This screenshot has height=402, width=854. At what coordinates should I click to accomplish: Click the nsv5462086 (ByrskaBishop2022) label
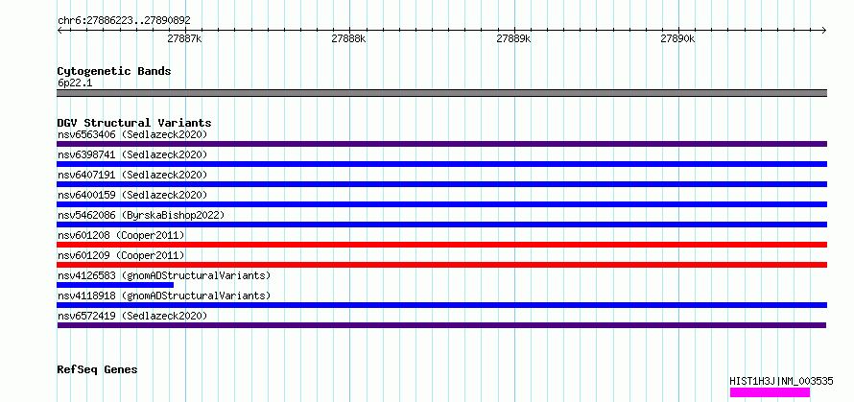click(141, 215)
